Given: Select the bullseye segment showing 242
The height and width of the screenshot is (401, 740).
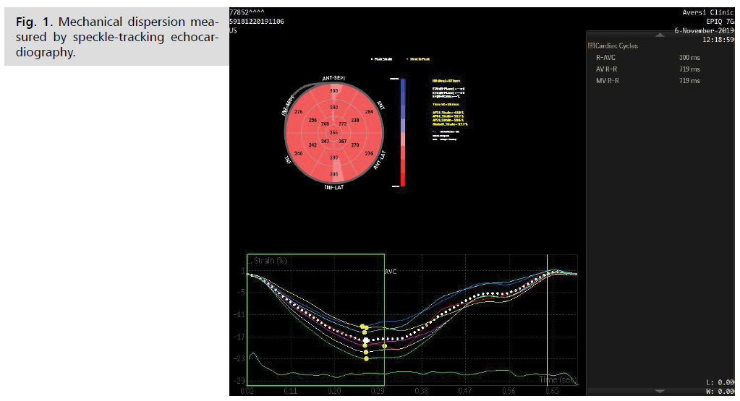Looking at the screenshot, I should [x=312, y=145].
